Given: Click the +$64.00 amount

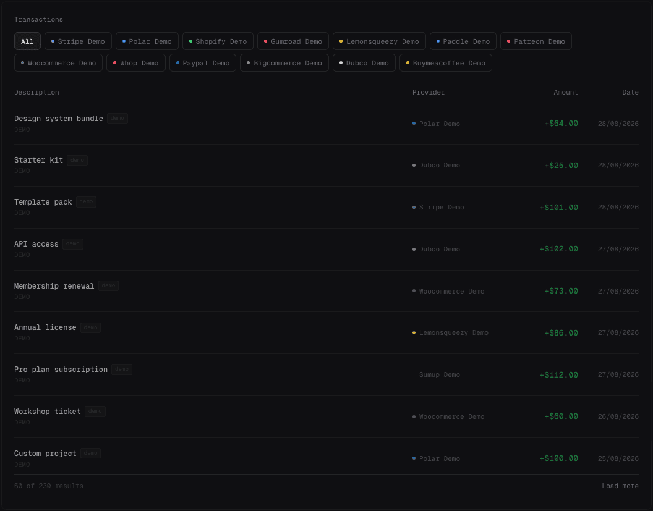Looking at the screenshot, I should point(561,124).
